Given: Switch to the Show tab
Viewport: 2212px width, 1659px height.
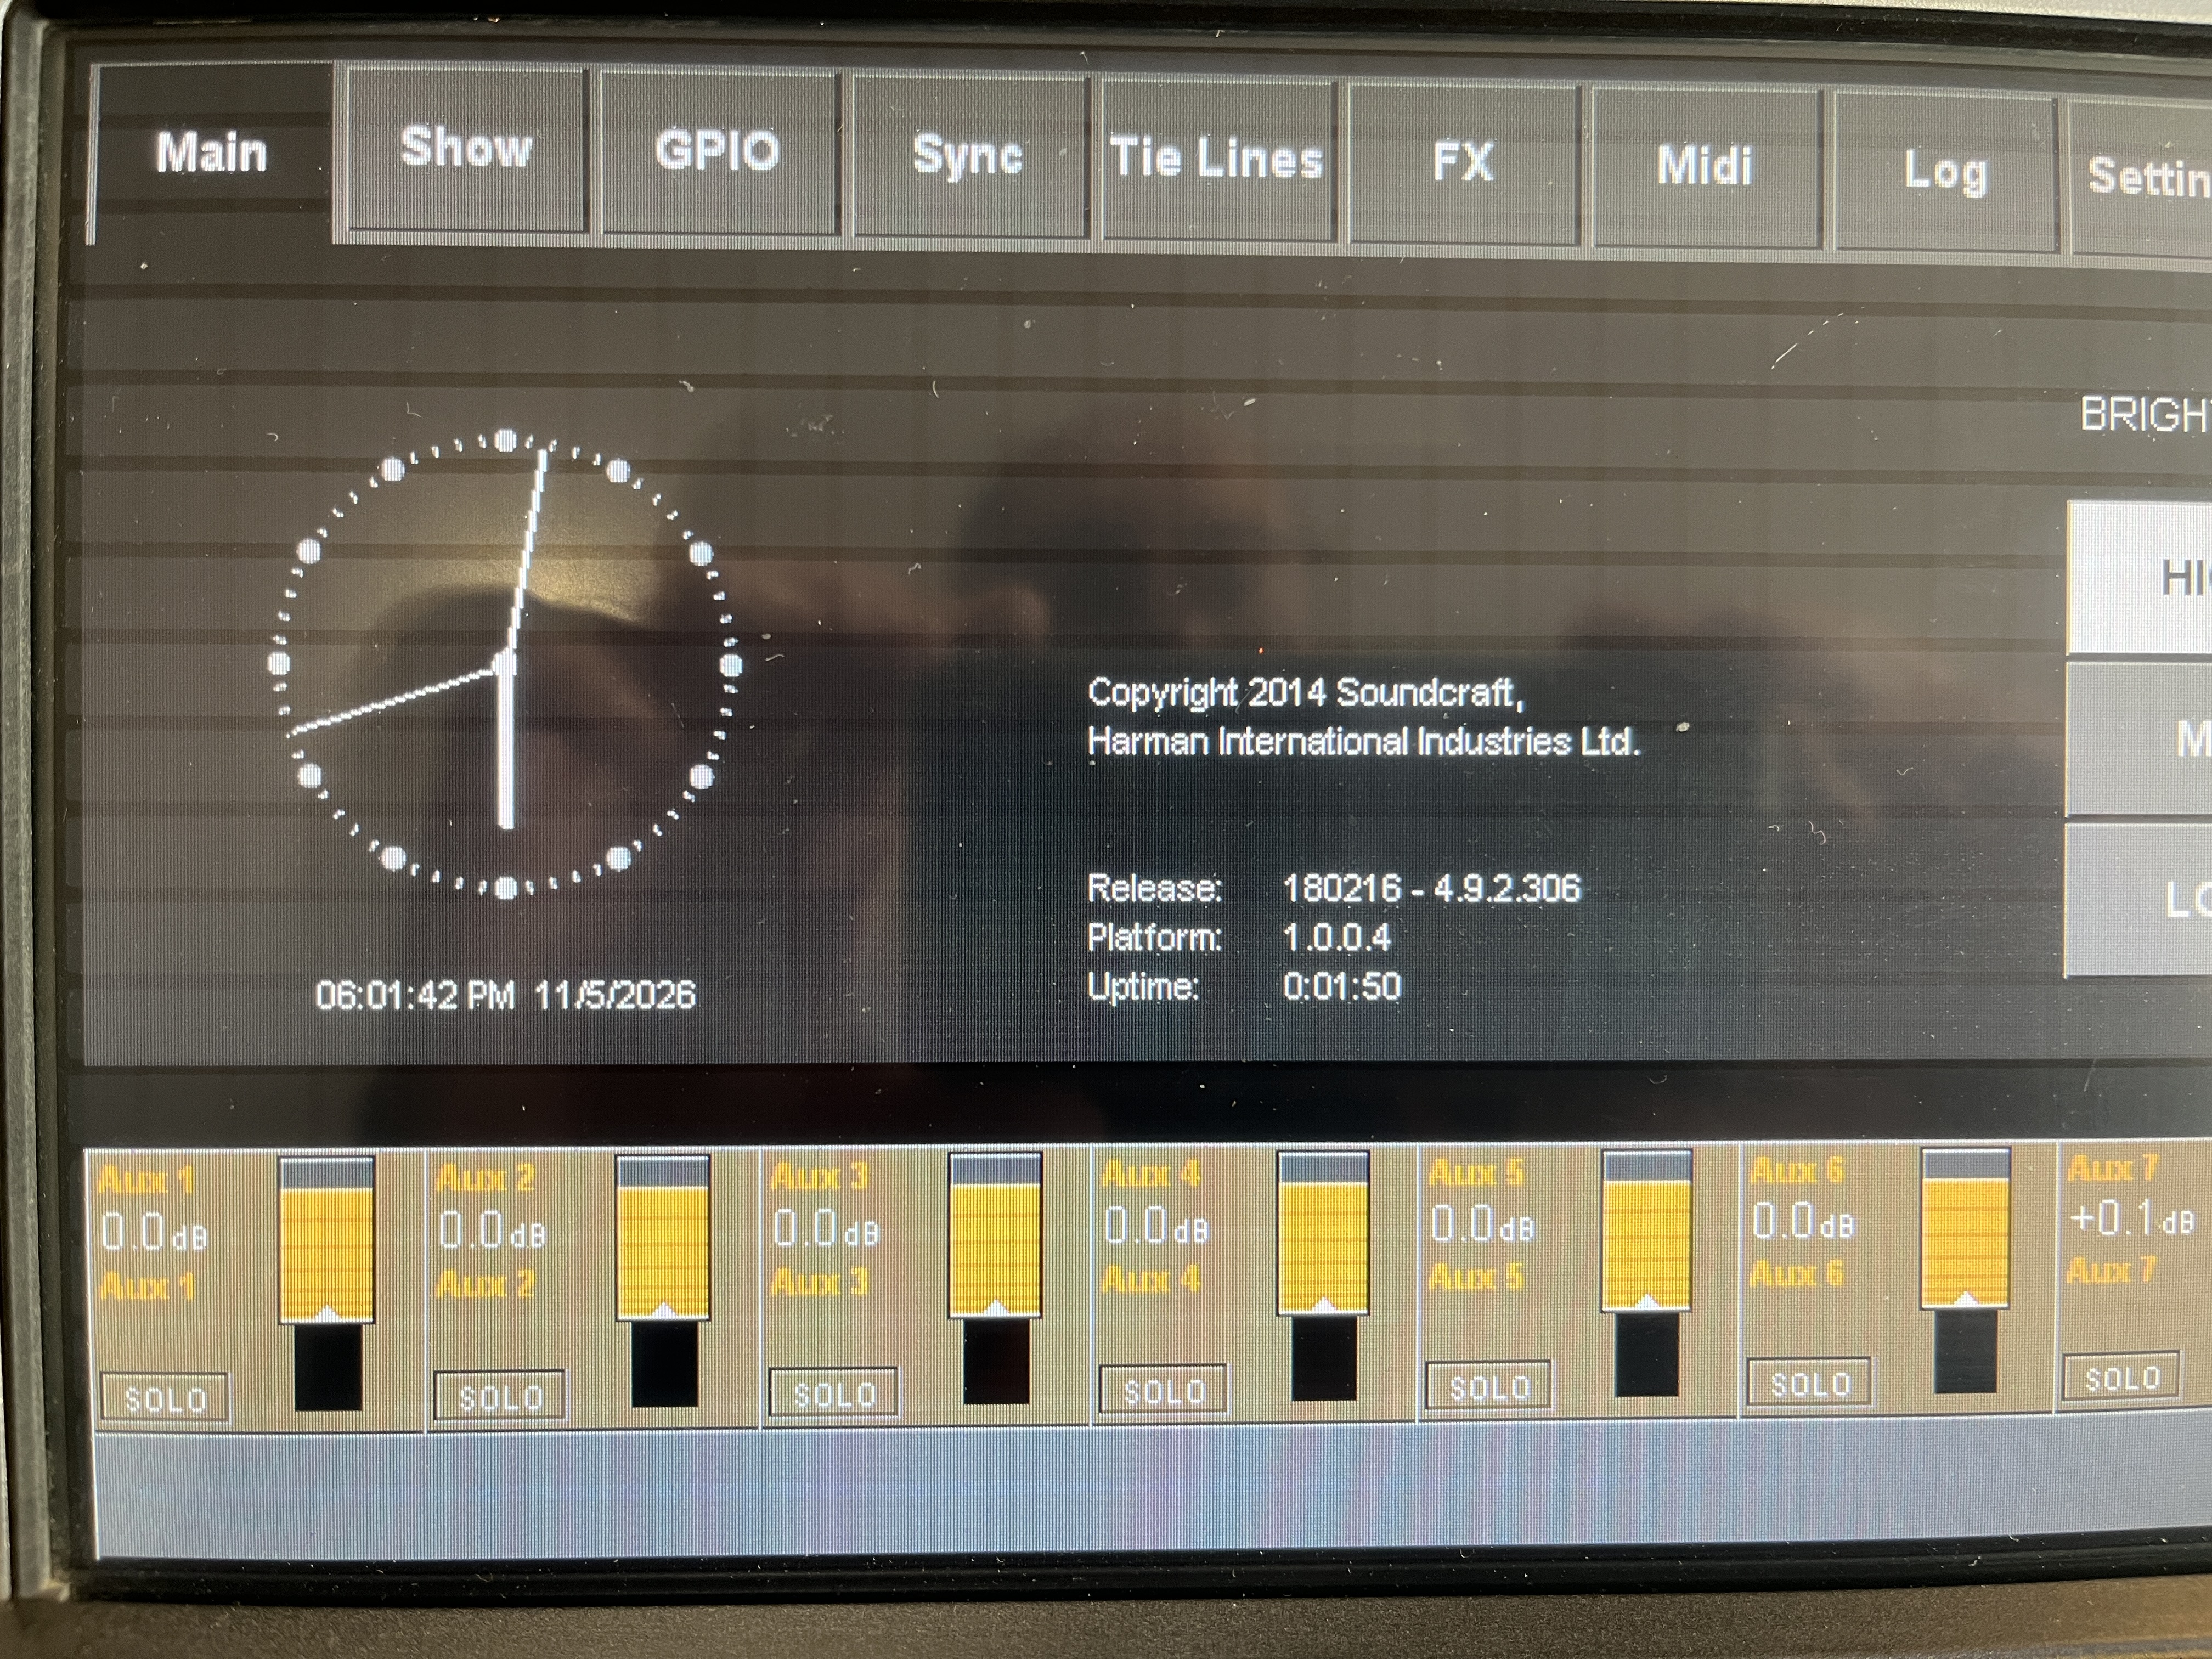Looking at the screenshot, I should [466, 149].
